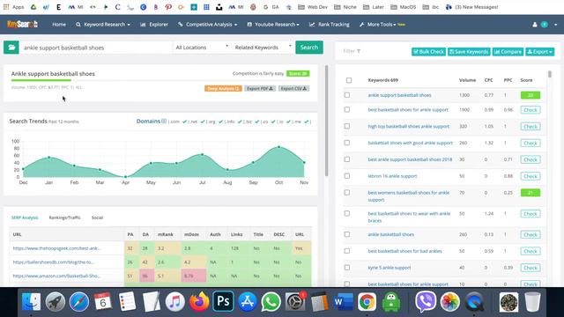
Task: Open the user account icon in navbar
Action: 535,25
